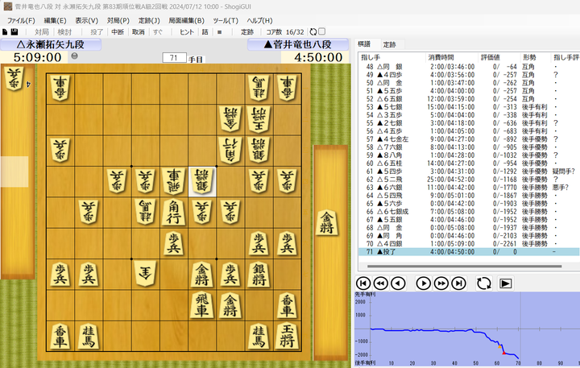580x368 pixels.
Task: Click the save floppy disk icon
Action: (14, 32)
